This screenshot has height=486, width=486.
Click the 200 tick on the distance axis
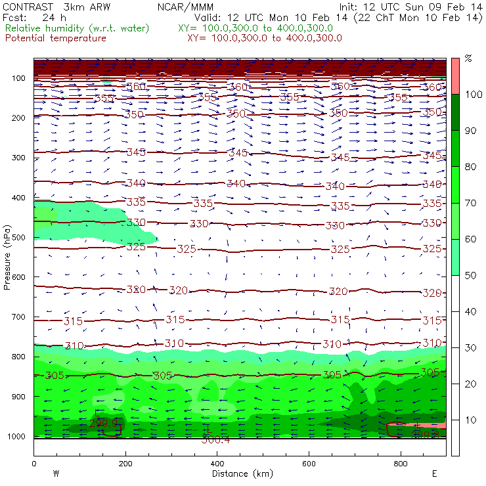click(x=125, y=464)
